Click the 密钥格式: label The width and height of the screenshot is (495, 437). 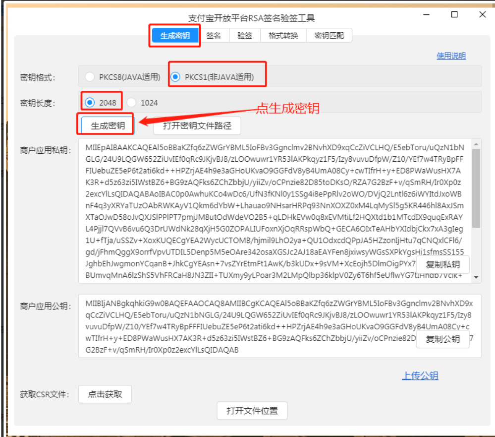tap(38, 77)
